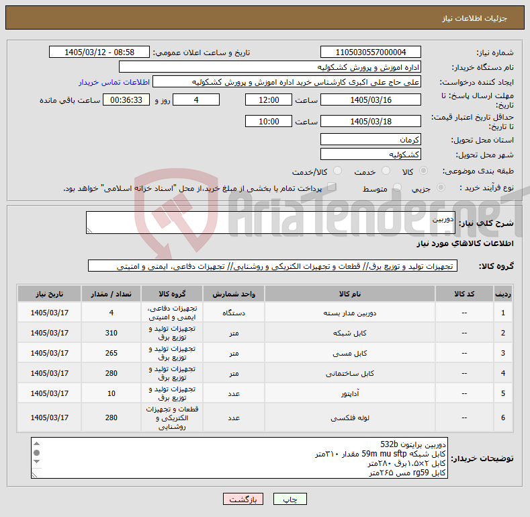Click quantity 10 in آداپتور row
Image resolution: width=530 pixels, height=517 pixels.
click(112, 393)
